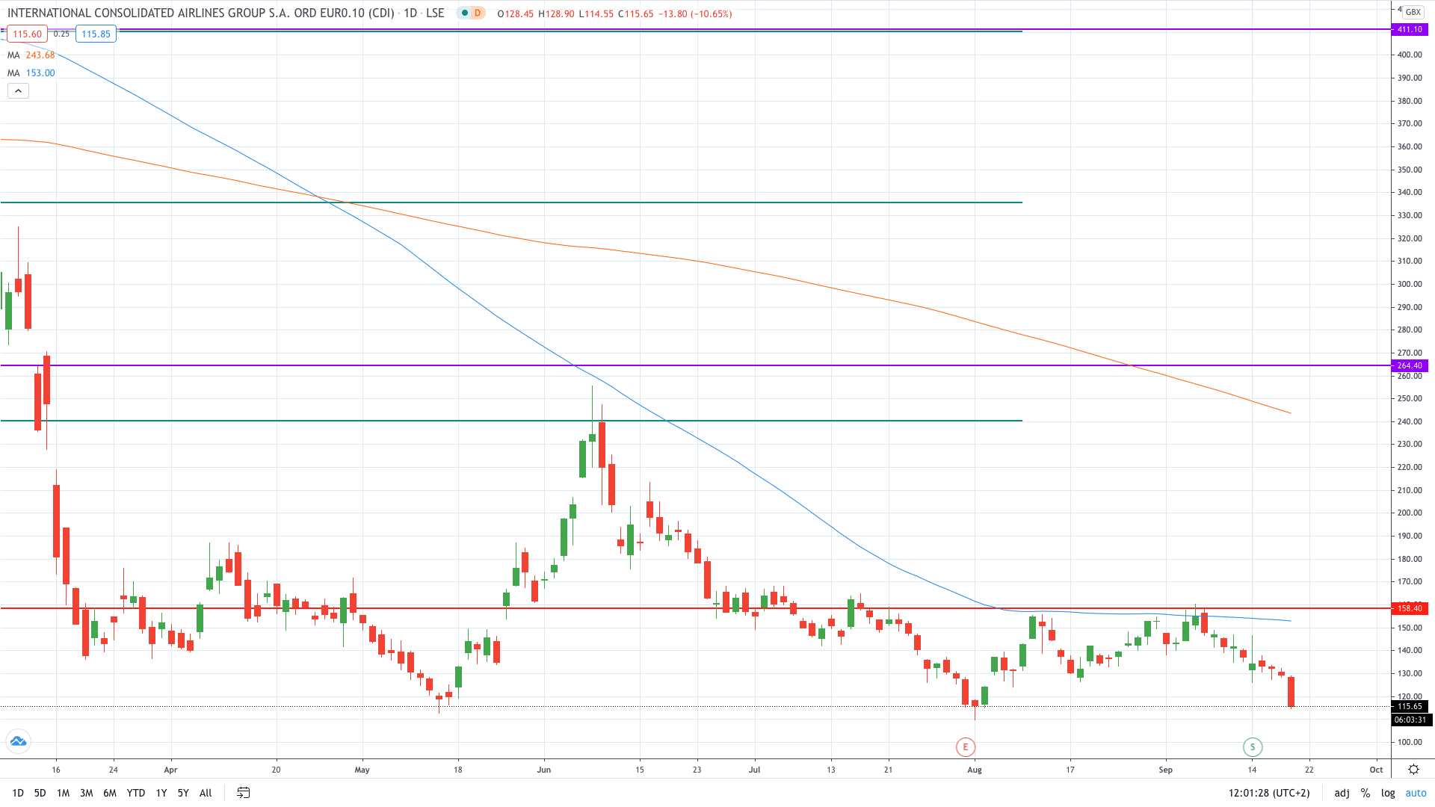Screen dimensions: 1435x807
Task: Open the Go-to-date calendar icon
Action: (x=243, y=793)
